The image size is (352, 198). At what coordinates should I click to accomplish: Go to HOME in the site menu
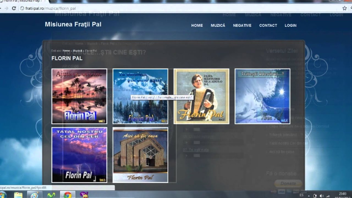(197, 25)
